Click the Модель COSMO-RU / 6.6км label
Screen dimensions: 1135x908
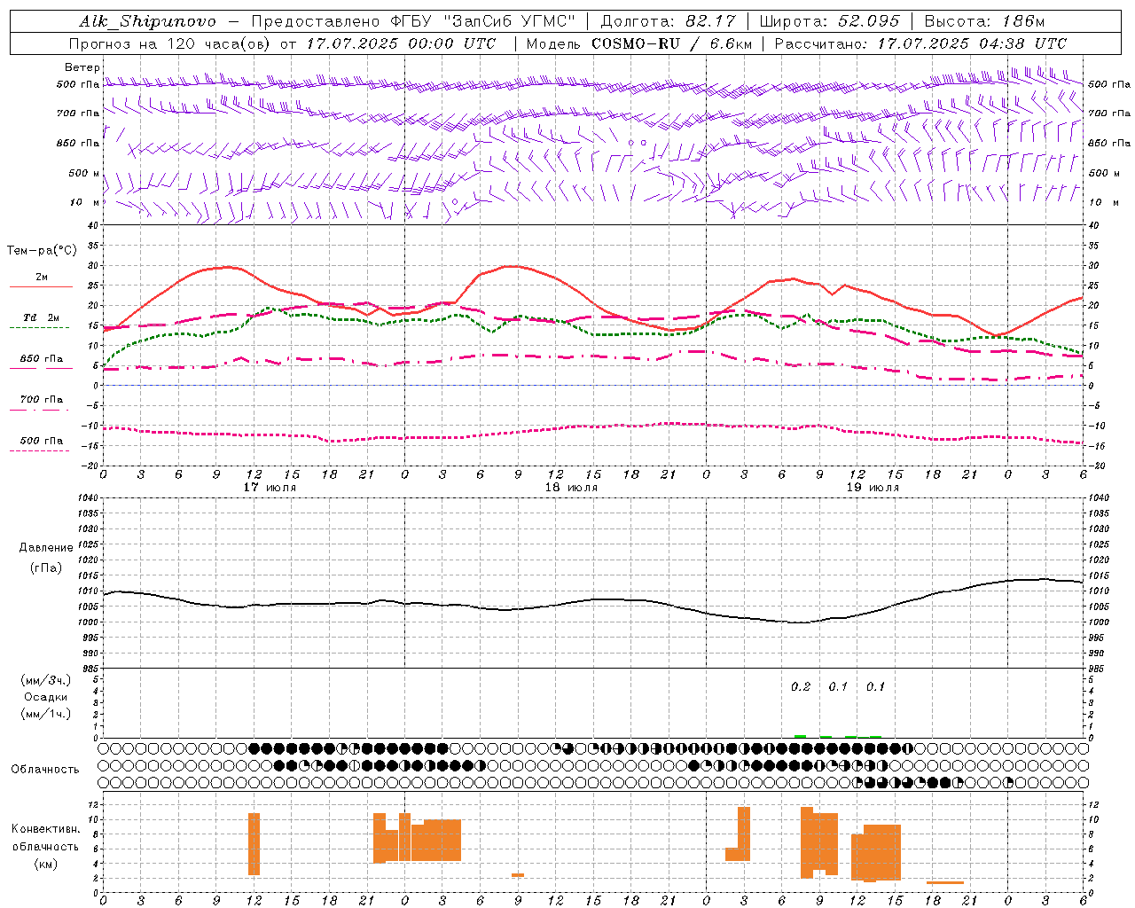[638, 43]
